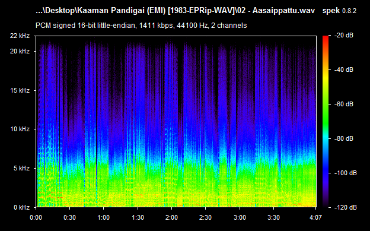
Task: Select the 0 kHz frequency axis label
Action: click(22, 208)
